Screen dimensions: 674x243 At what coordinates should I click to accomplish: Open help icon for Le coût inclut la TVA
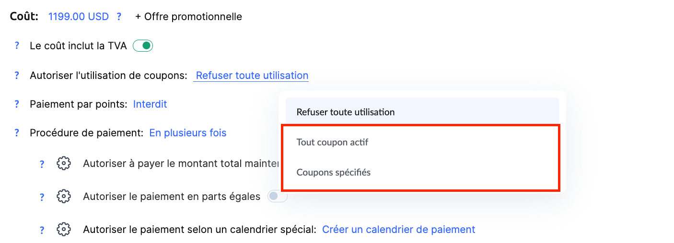(x=17, y=46)
